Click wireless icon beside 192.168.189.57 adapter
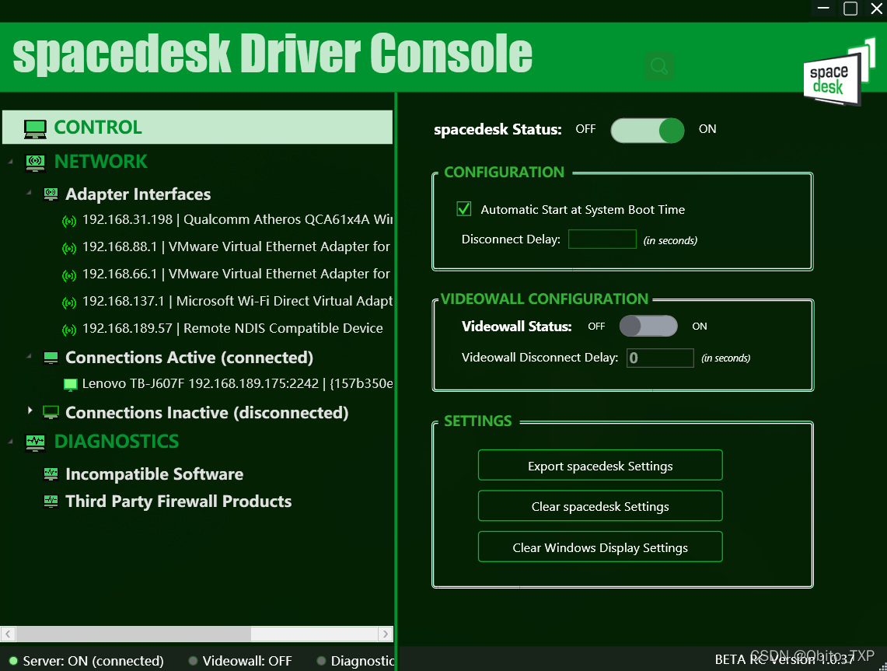This screenshot has width=887, height=671. 69,330
